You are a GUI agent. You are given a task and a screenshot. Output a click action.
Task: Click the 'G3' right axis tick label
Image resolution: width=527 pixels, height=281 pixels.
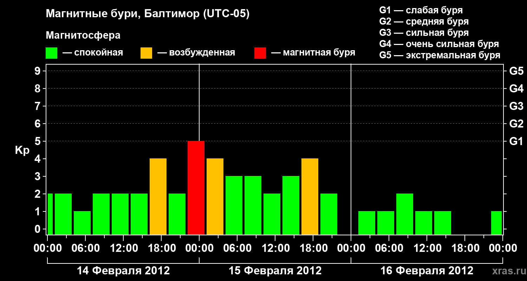pos(516,106)
